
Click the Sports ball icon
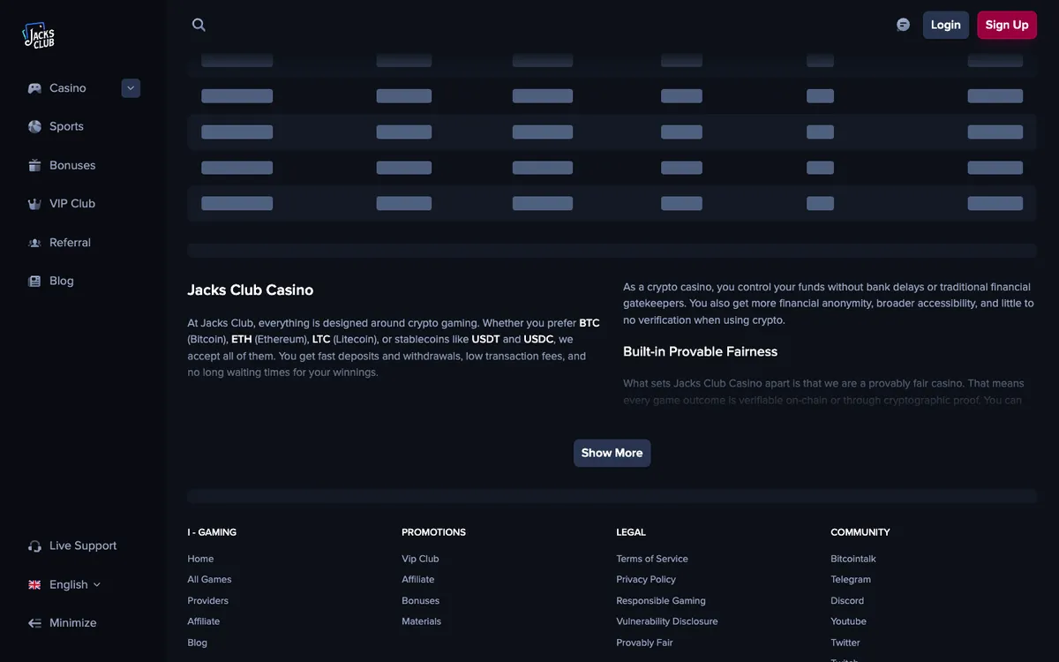[34, 126]
